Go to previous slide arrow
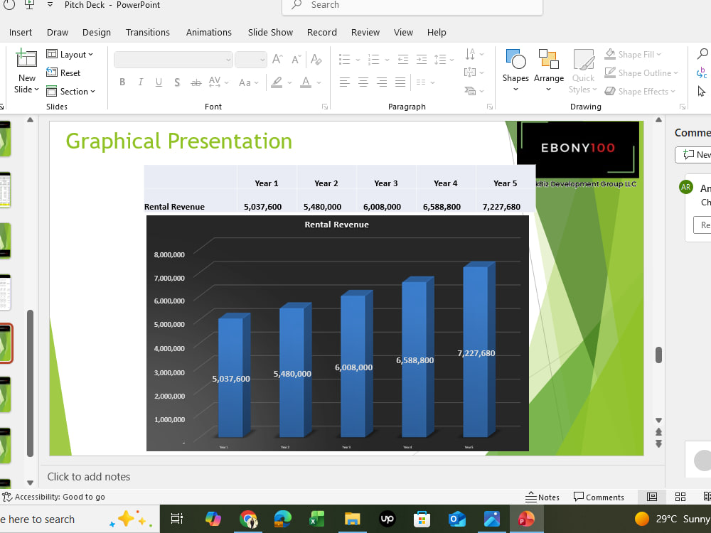 (x=658, y=431)
